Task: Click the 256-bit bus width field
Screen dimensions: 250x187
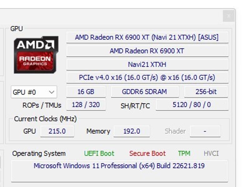Action: click(x=206, y=92)
